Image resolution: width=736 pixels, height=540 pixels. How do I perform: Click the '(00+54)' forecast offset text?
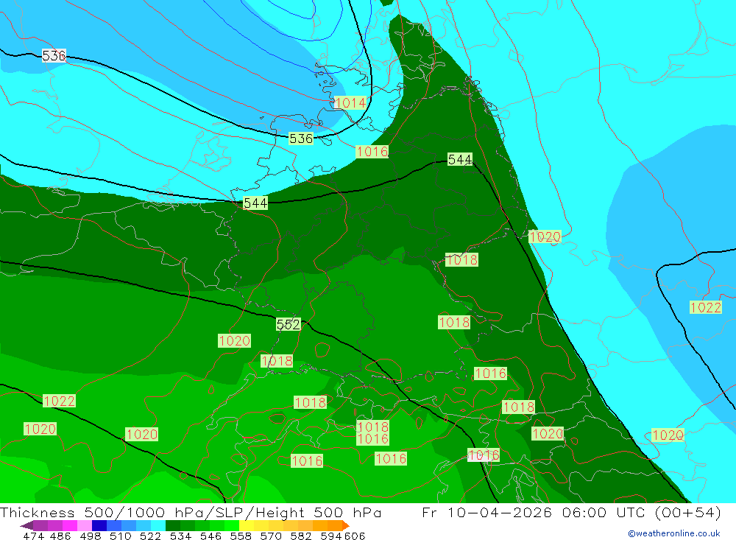click(x=687, y=512)
